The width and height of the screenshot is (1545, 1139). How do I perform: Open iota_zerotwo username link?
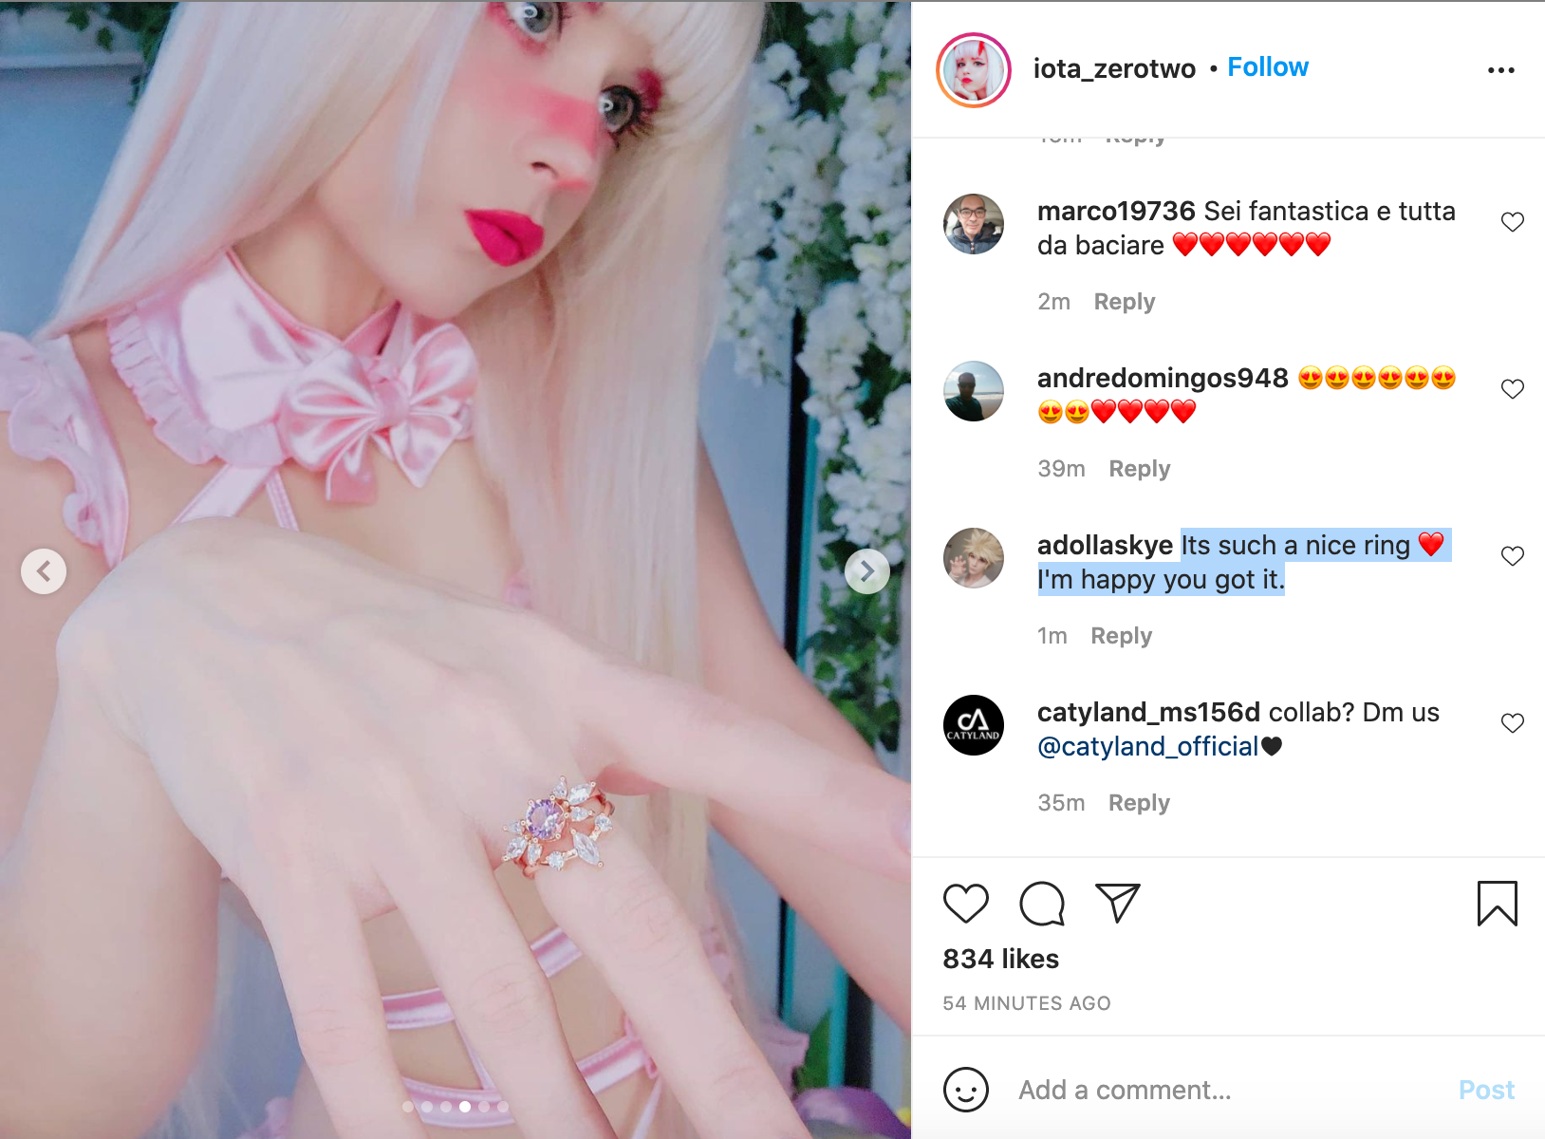coord(1114,68)
